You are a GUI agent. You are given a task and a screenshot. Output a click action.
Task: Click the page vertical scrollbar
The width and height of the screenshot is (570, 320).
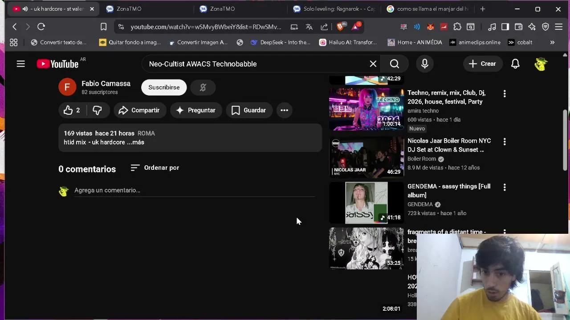tap(565, 140)
